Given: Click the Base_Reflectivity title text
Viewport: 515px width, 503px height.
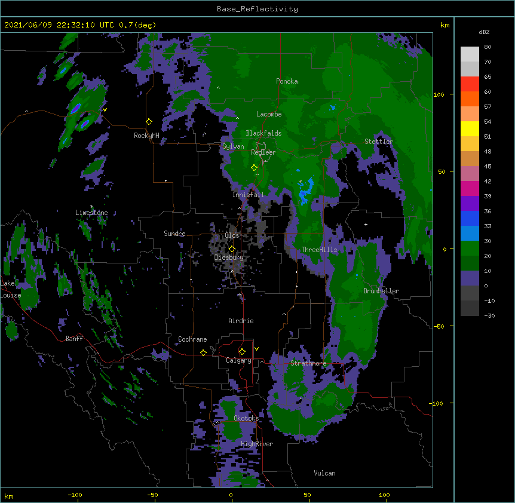Looking at the screenshot, I should pos(257,9).
